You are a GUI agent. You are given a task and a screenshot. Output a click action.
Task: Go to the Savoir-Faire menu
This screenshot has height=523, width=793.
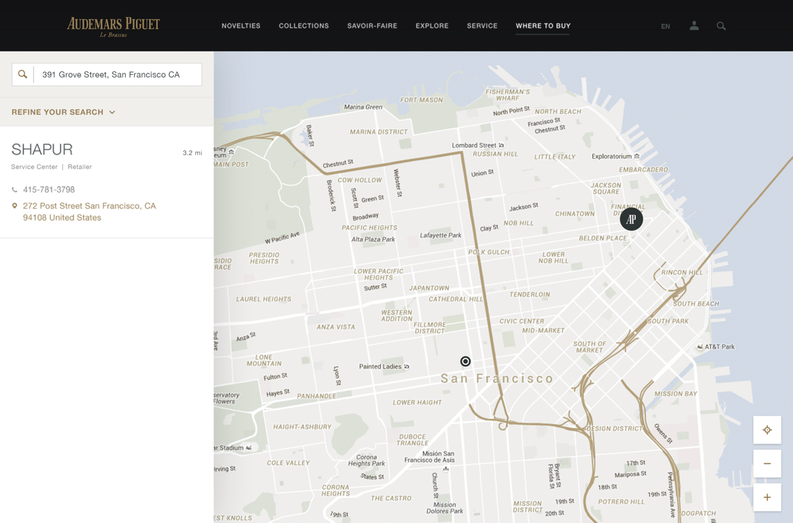point(372,26)
